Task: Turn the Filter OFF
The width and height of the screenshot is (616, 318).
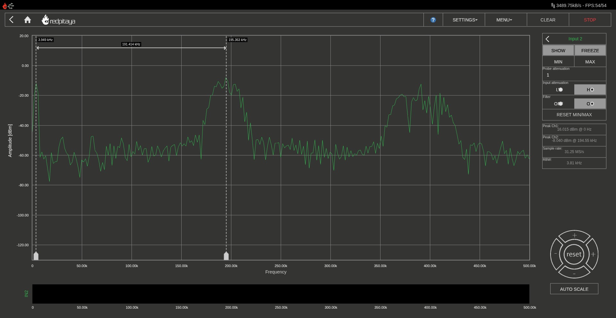Action: (x=558, y=103)
